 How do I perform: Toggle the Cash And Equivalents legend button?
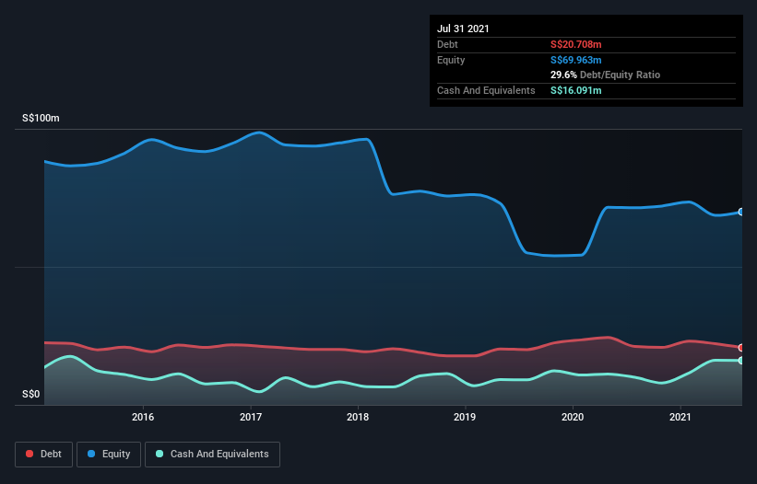[x=212, y=455]
